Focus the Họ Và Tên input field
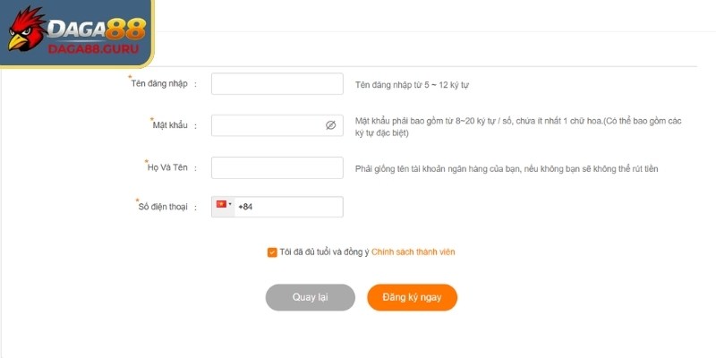 [x=277, y=167]
